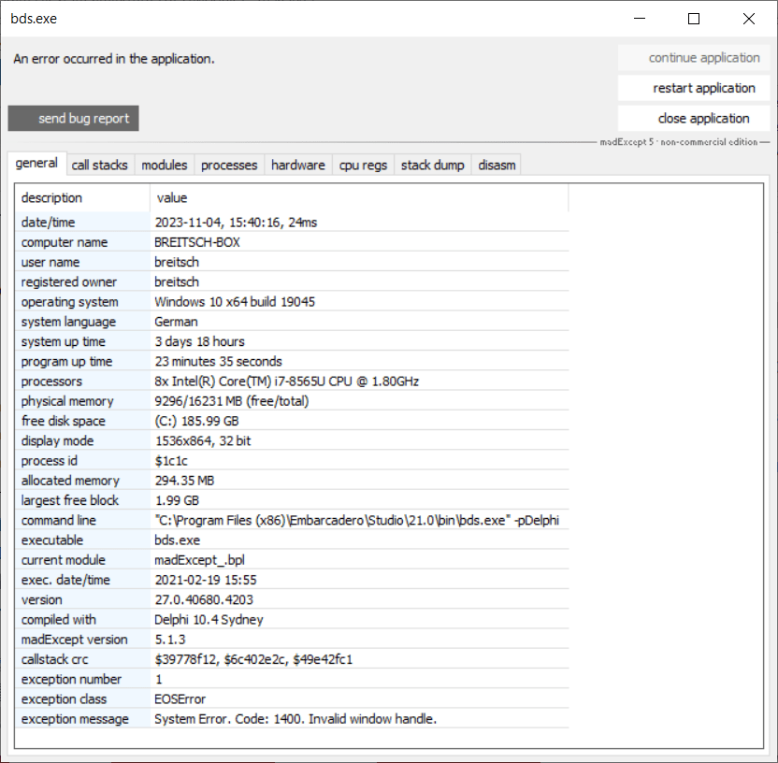Maximize the bds.exe window

pyautogui.click(x=693, y=19)
